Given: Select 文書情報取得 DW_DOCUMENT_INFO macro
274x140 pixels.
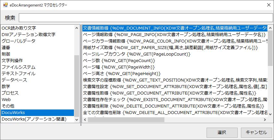Looking at the screenshot, I should click(175, 28).
